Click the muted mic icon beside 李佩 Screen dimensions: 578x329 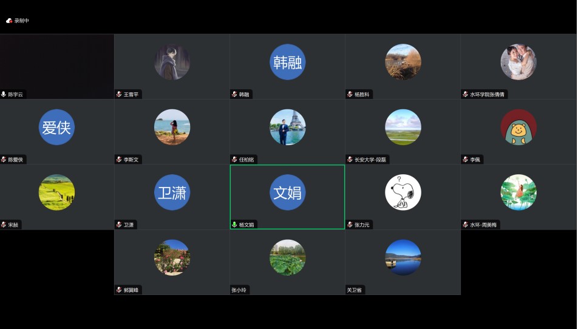[465, 160]
